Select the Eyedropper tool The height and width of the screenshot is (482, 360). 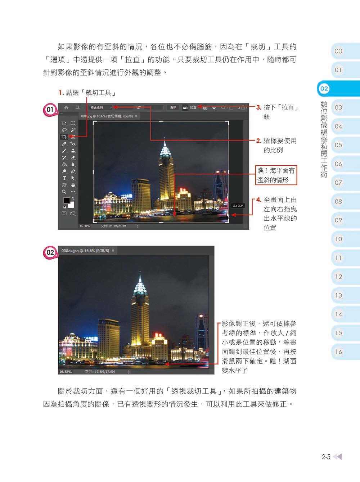(x=64, y=144)
